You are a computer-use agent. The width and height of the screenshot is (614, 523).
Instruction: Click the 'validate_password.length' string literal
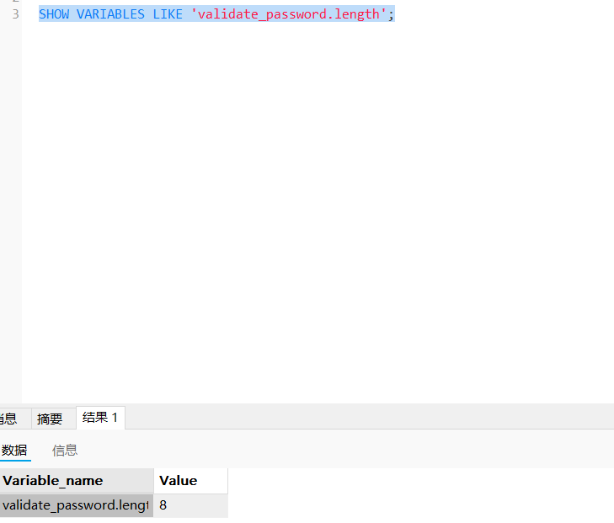[288, 14]
